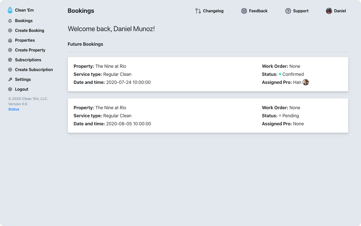This screenshot has width=361, height=226.
Task: Click the Settings wrench icon
Action: point(10,79)
